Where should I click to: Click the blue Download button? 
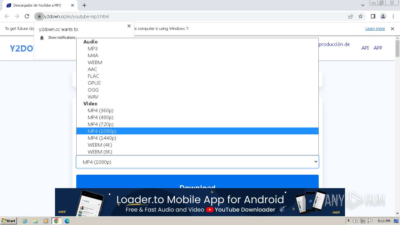[197, 182]
